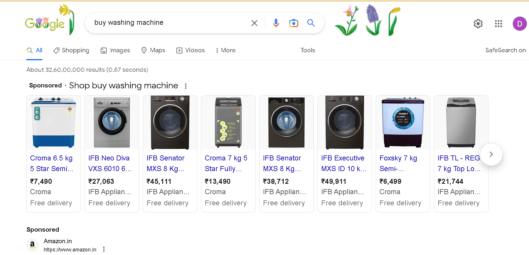Image resolution: width=529 pixels, height=255 pixels.
Task: Select the ₹38,712 IFB Senator washer image
Action: click(286, 122)
